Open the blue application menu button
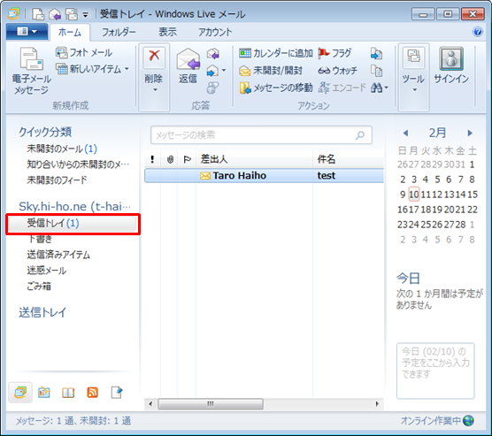This screenshot has width=492, height=436. tap(27, 31)
